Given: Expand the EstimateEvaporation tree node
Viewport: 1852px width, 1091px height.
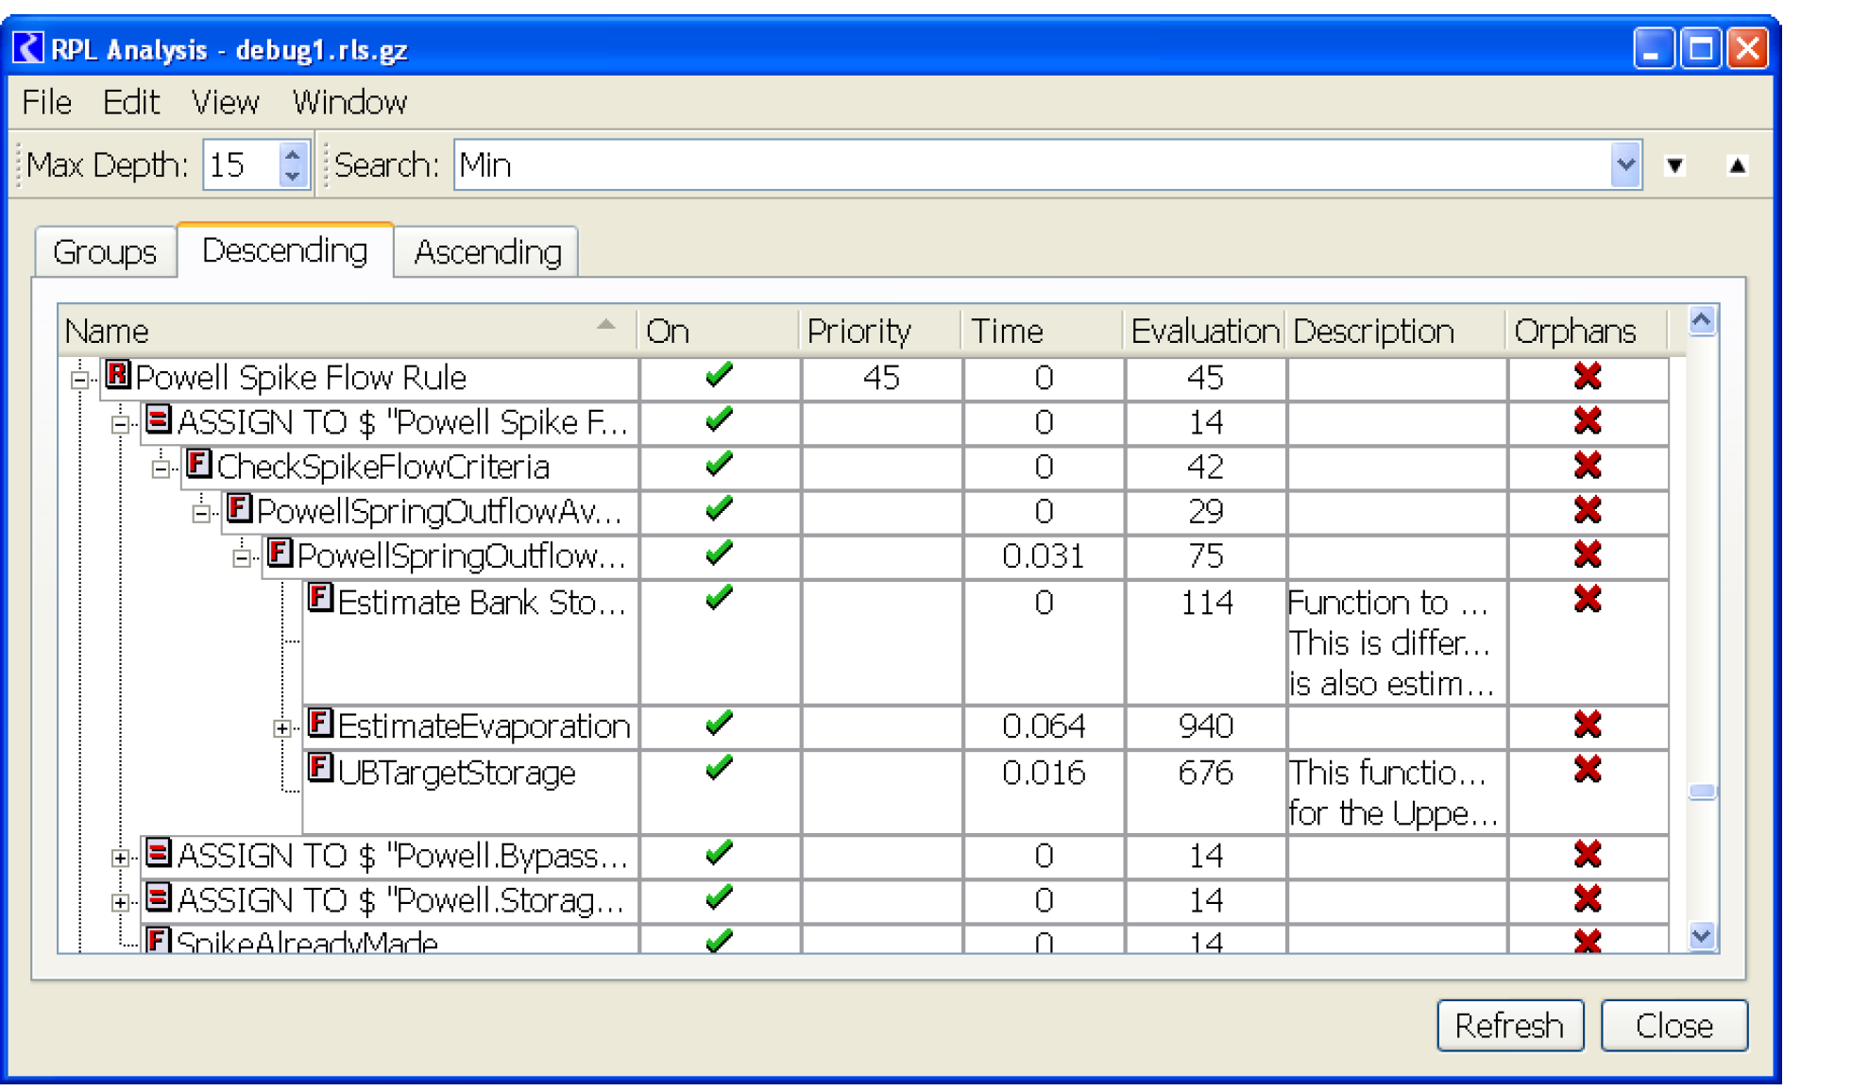Looking at the screenshot, I should (x=281, y=728).
